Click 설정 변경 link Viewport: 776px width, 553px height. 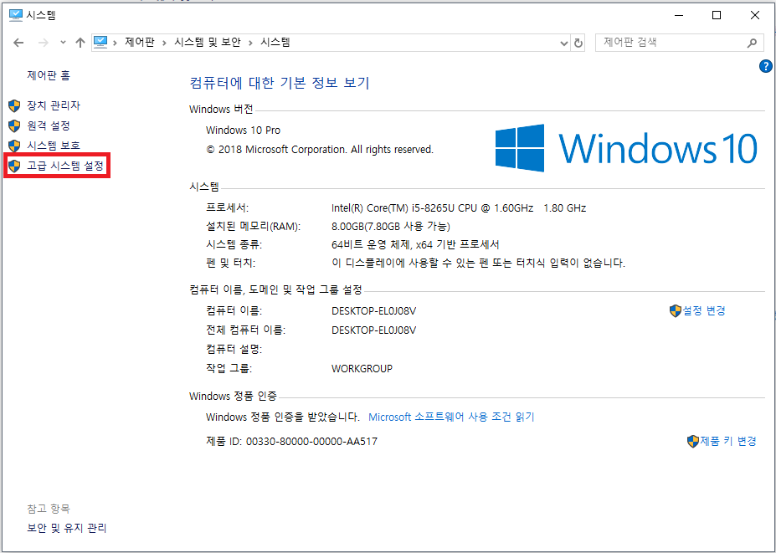[x=704, y=310]
